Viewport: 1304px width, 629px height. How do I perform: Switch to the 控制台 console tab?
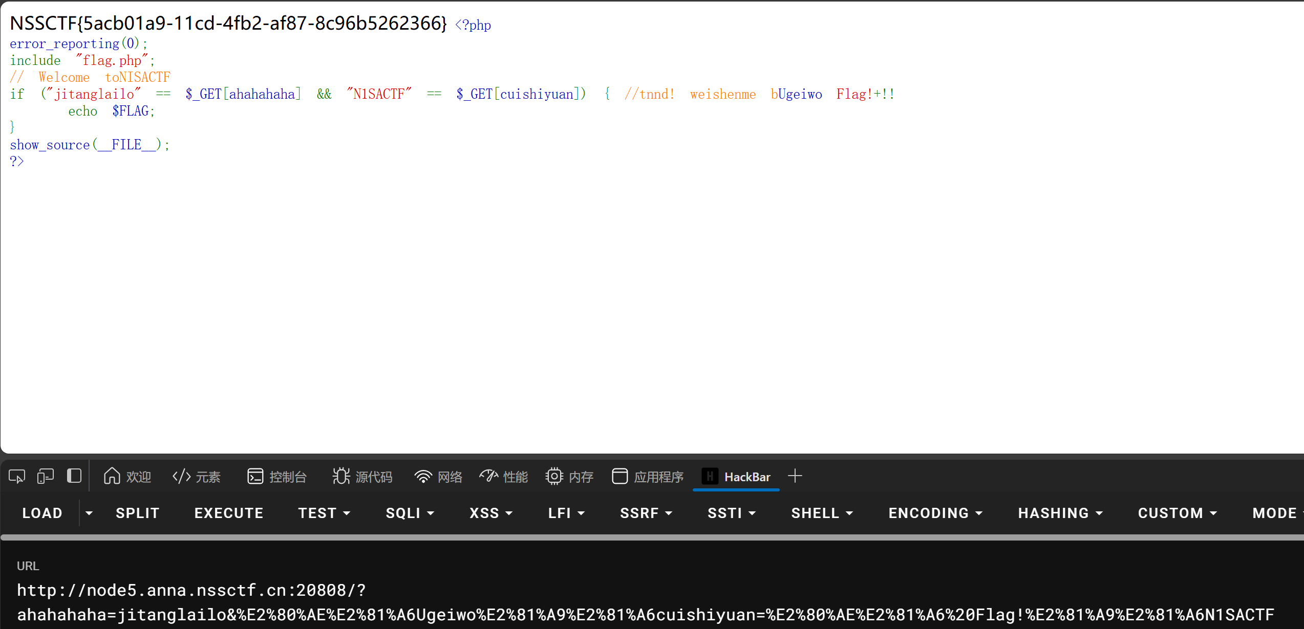[x=277, y=477]
